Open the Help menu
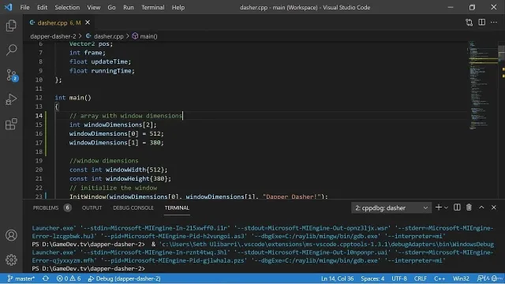 [x=178, y=7]
